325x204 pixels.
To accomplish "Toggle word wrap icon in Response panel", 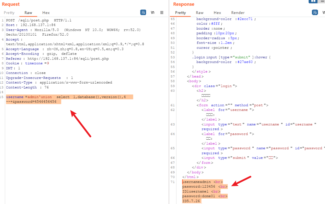I will (315, 12).
